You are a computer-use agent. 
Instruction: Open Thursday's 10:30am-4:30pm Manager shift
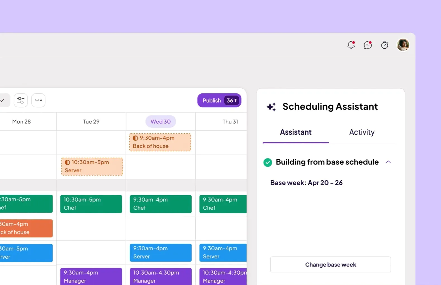(x=223, y=277)
